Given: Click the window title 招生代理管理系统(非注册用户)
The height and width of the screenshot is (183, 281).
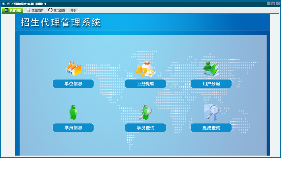Looking at the screenshot, I should [26, 4].
